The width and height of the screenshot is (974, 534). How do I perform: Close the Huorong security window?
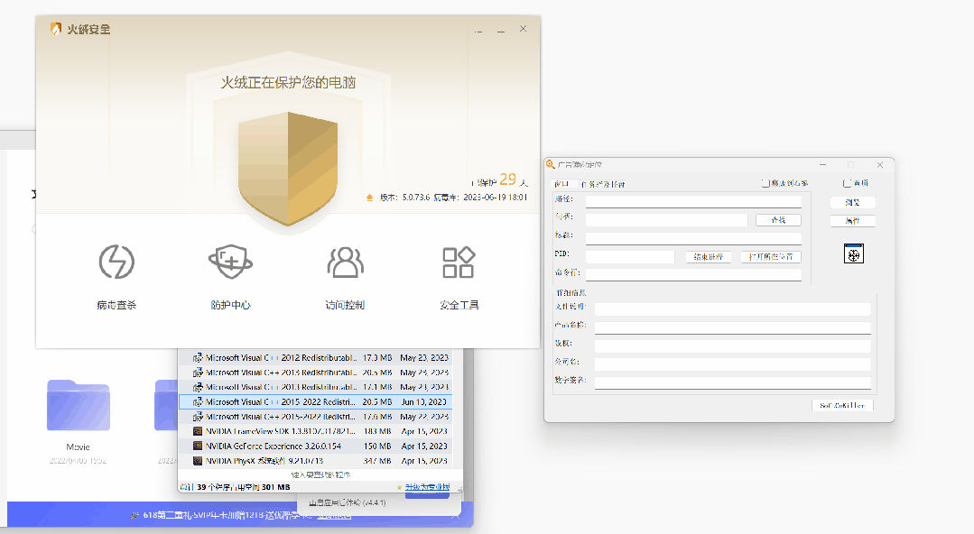point(523,29)
